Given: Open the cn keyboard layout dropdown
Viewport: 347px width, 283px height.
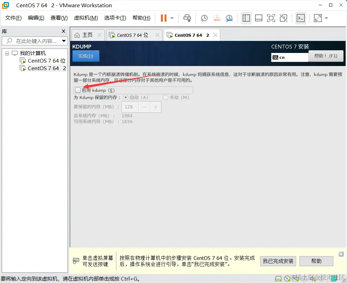Looking at the screenshot, I should [290, 56].
